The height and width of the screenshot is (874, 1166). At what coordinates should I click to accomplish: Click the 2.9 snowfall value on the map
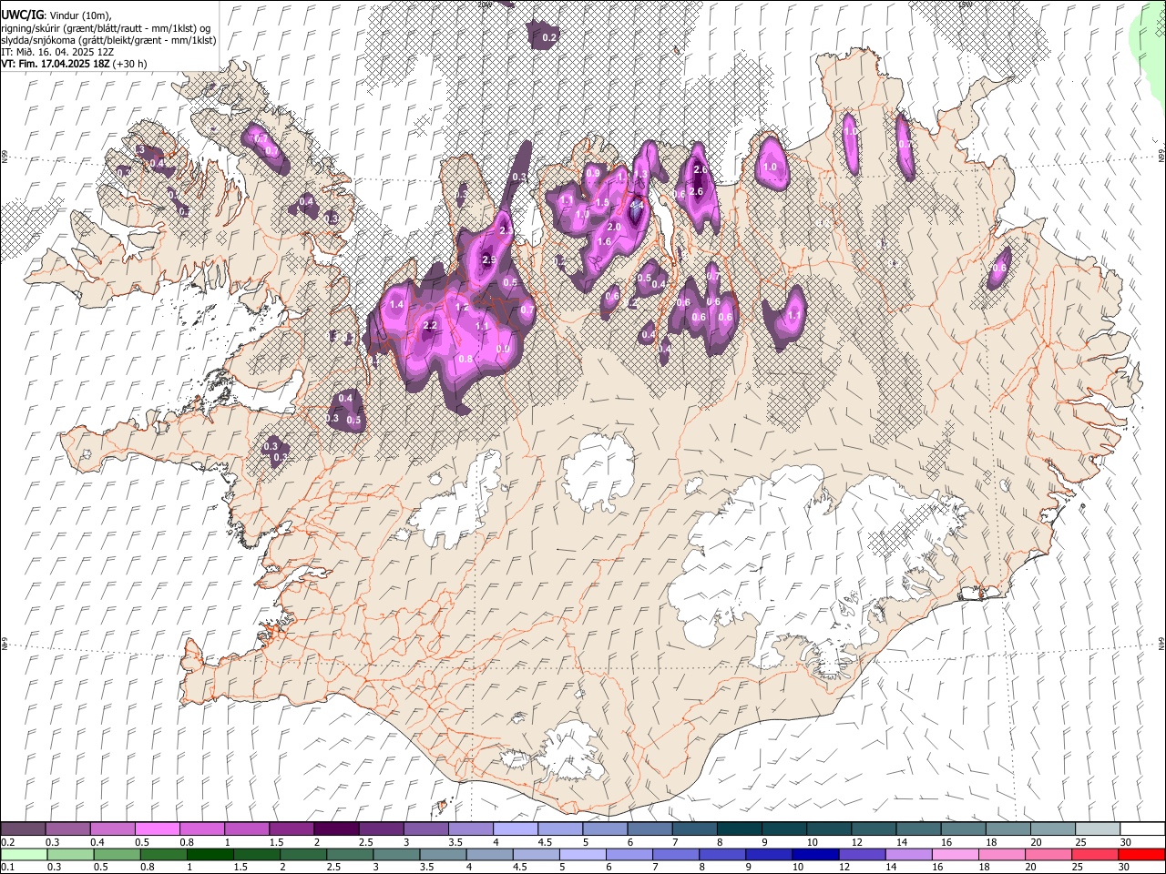click(x=488, y=260)
